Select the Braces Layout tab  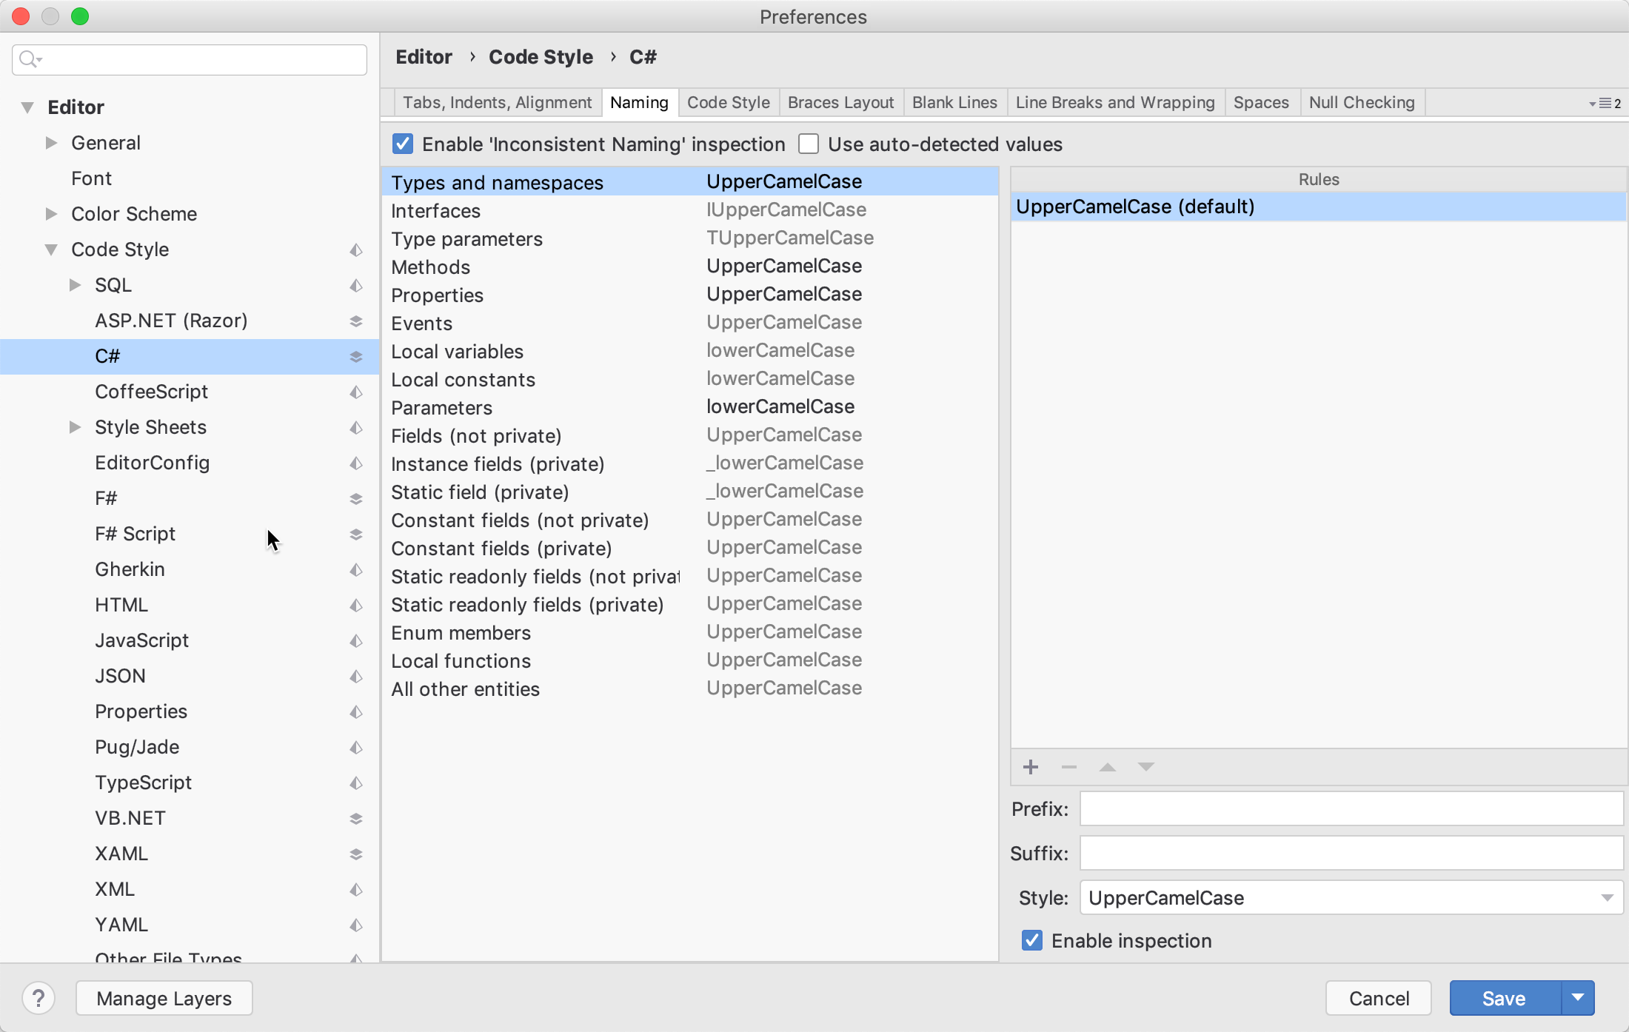(x=840, y=102)
